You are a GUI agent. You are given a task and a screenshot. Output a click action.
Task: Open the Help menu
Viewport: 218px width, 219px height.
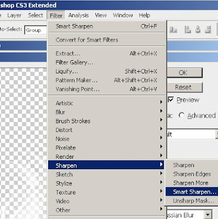pos(145,15)
